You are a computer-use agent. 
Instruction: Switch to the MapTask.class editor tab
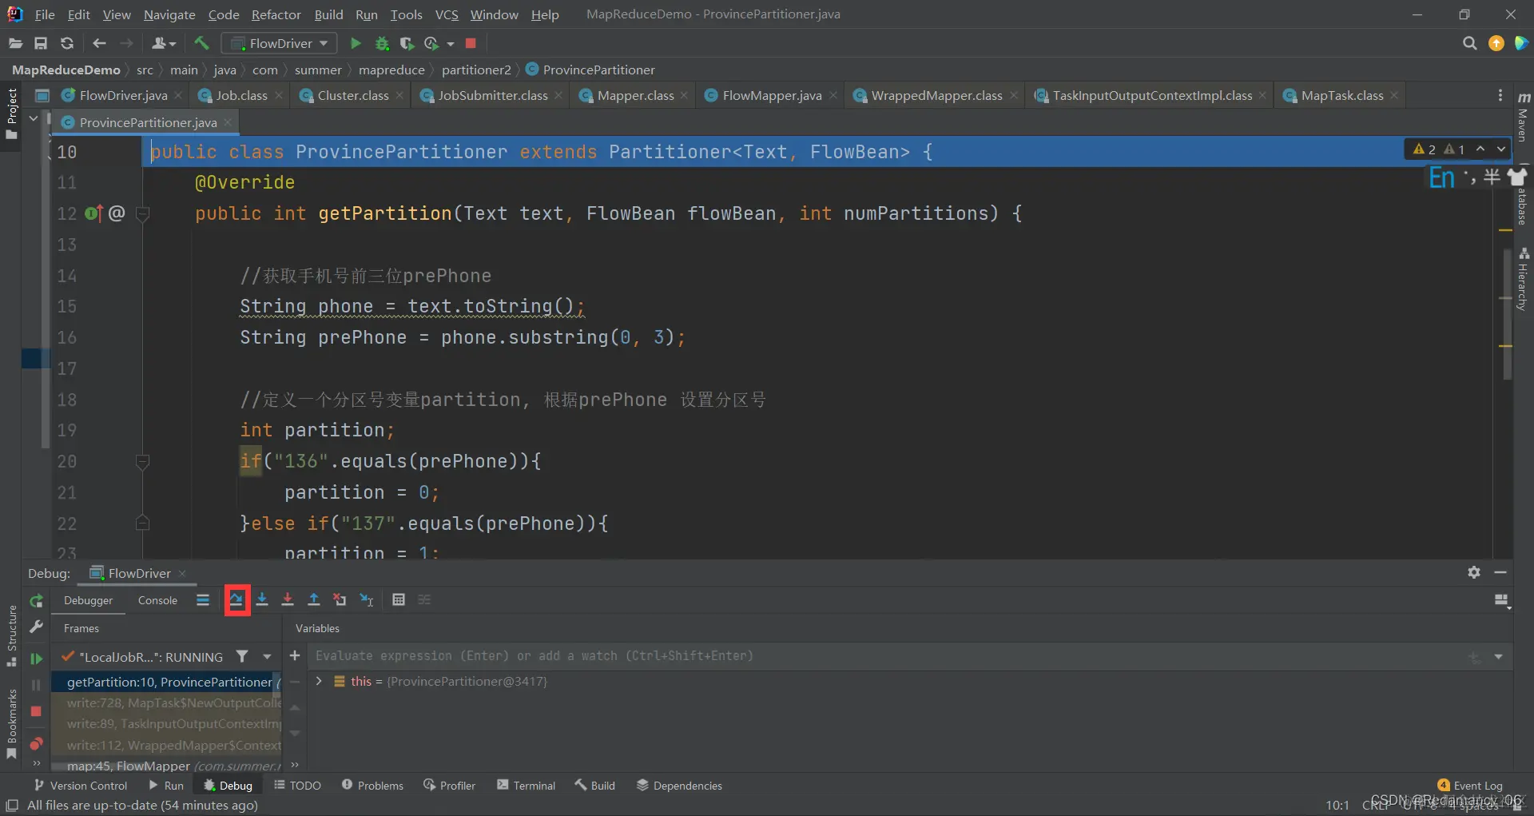click(1341, 95)
